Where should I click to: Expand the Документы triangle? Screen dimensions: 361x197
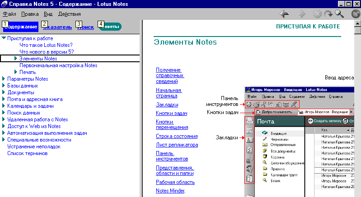click(x=4, y=92)
